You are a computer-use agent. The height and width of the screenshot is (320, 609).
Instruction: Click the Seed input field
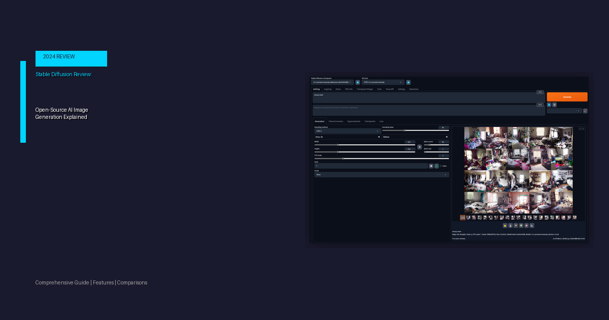tap(371, 166)
